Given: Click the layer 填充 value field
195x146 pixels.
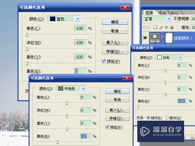Looking at the screenshot, I should [193, 27].
